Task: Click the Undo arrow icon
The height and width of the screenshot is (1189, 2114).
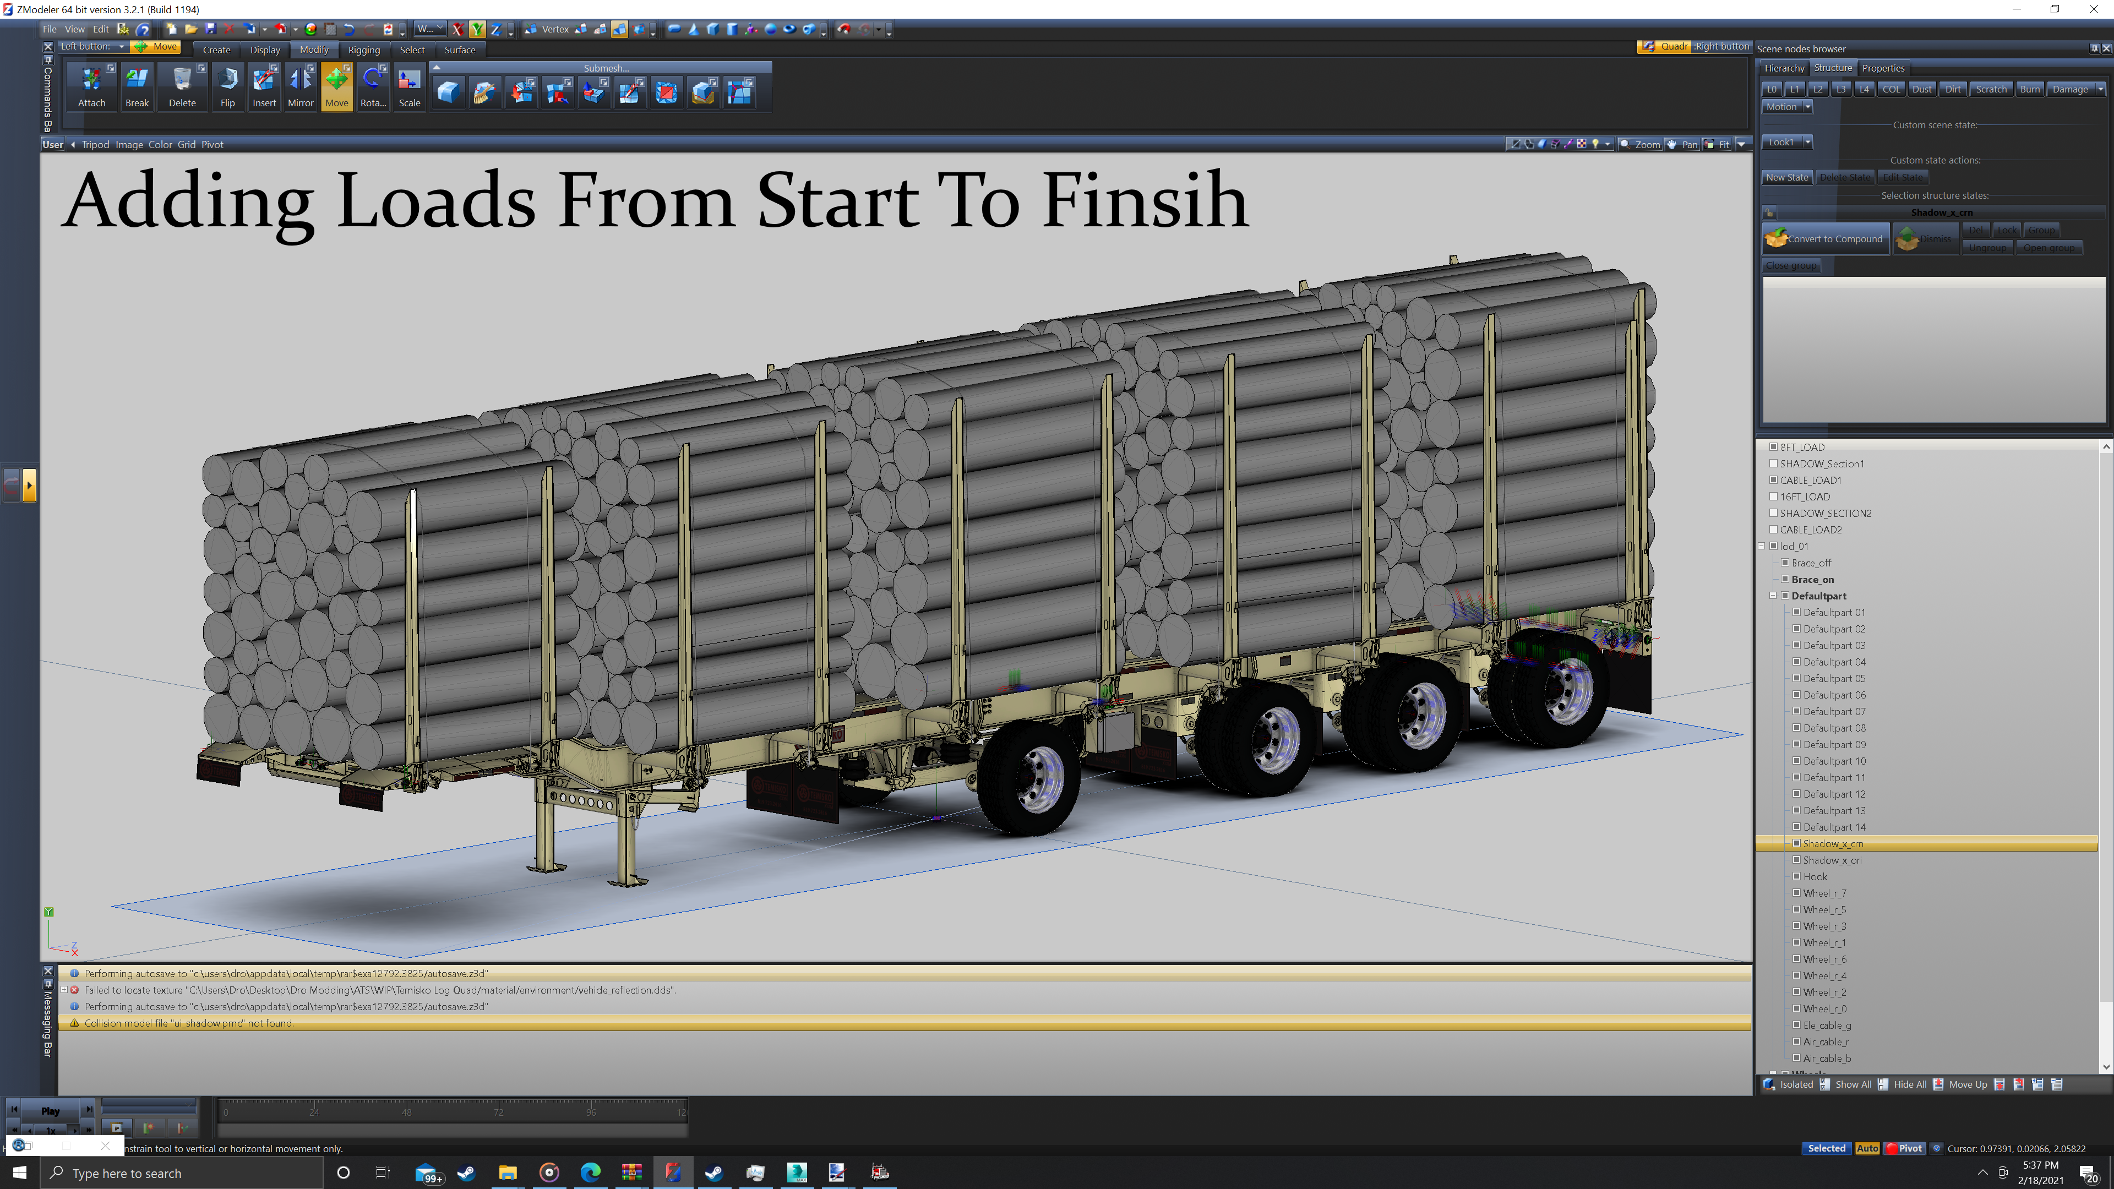Action: [x=349, y=29]
